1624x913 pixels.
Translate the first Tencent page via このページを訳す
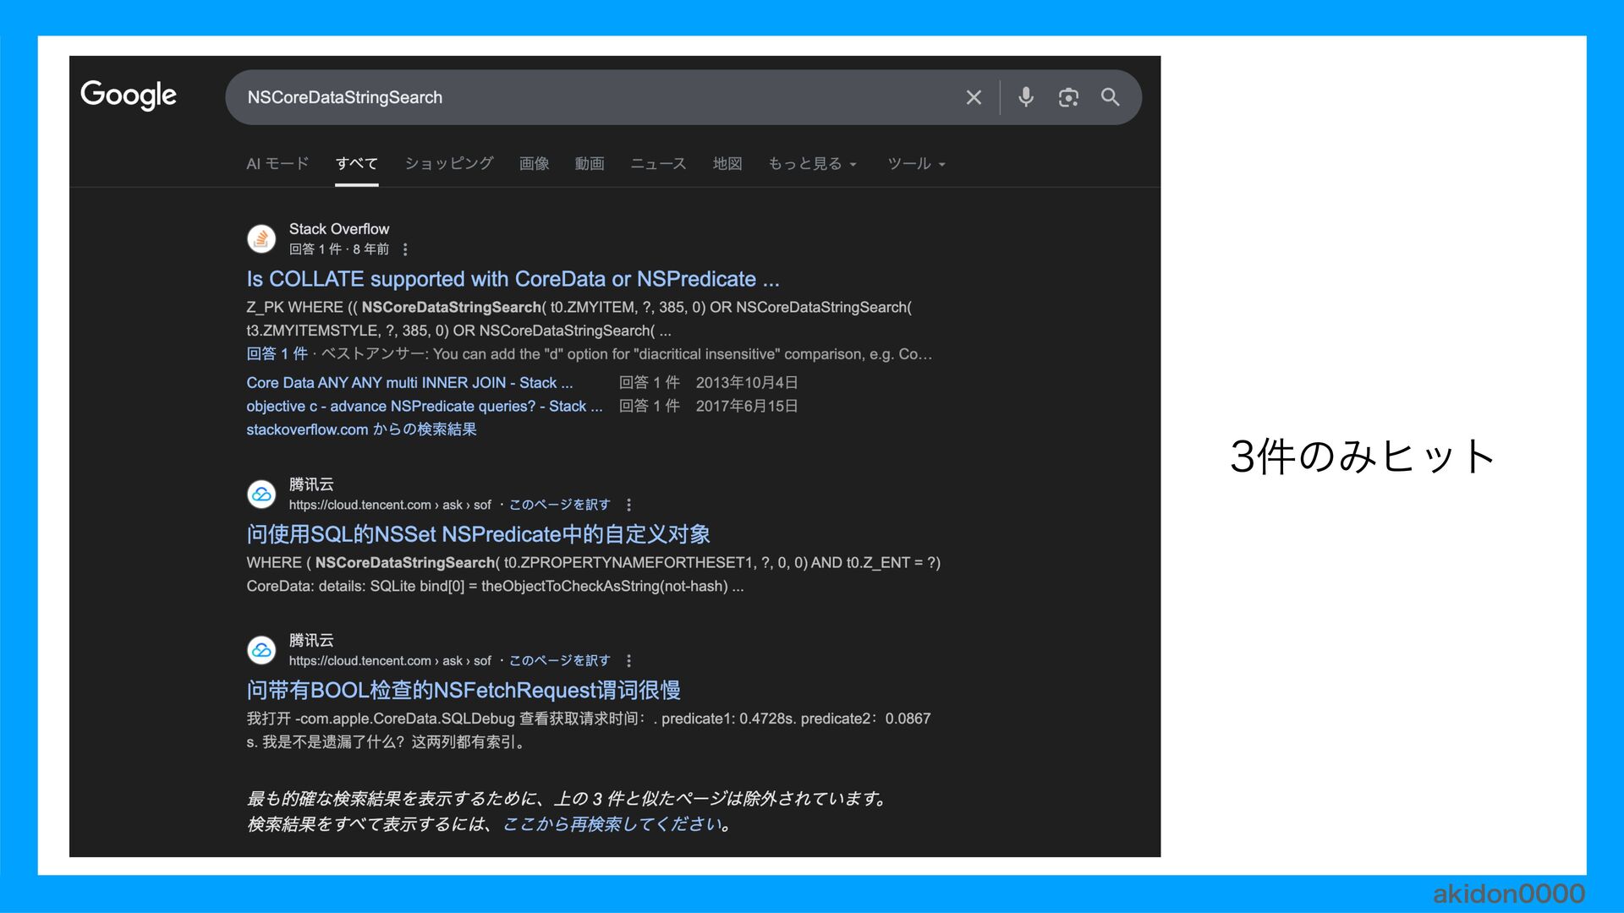[559, 505]
